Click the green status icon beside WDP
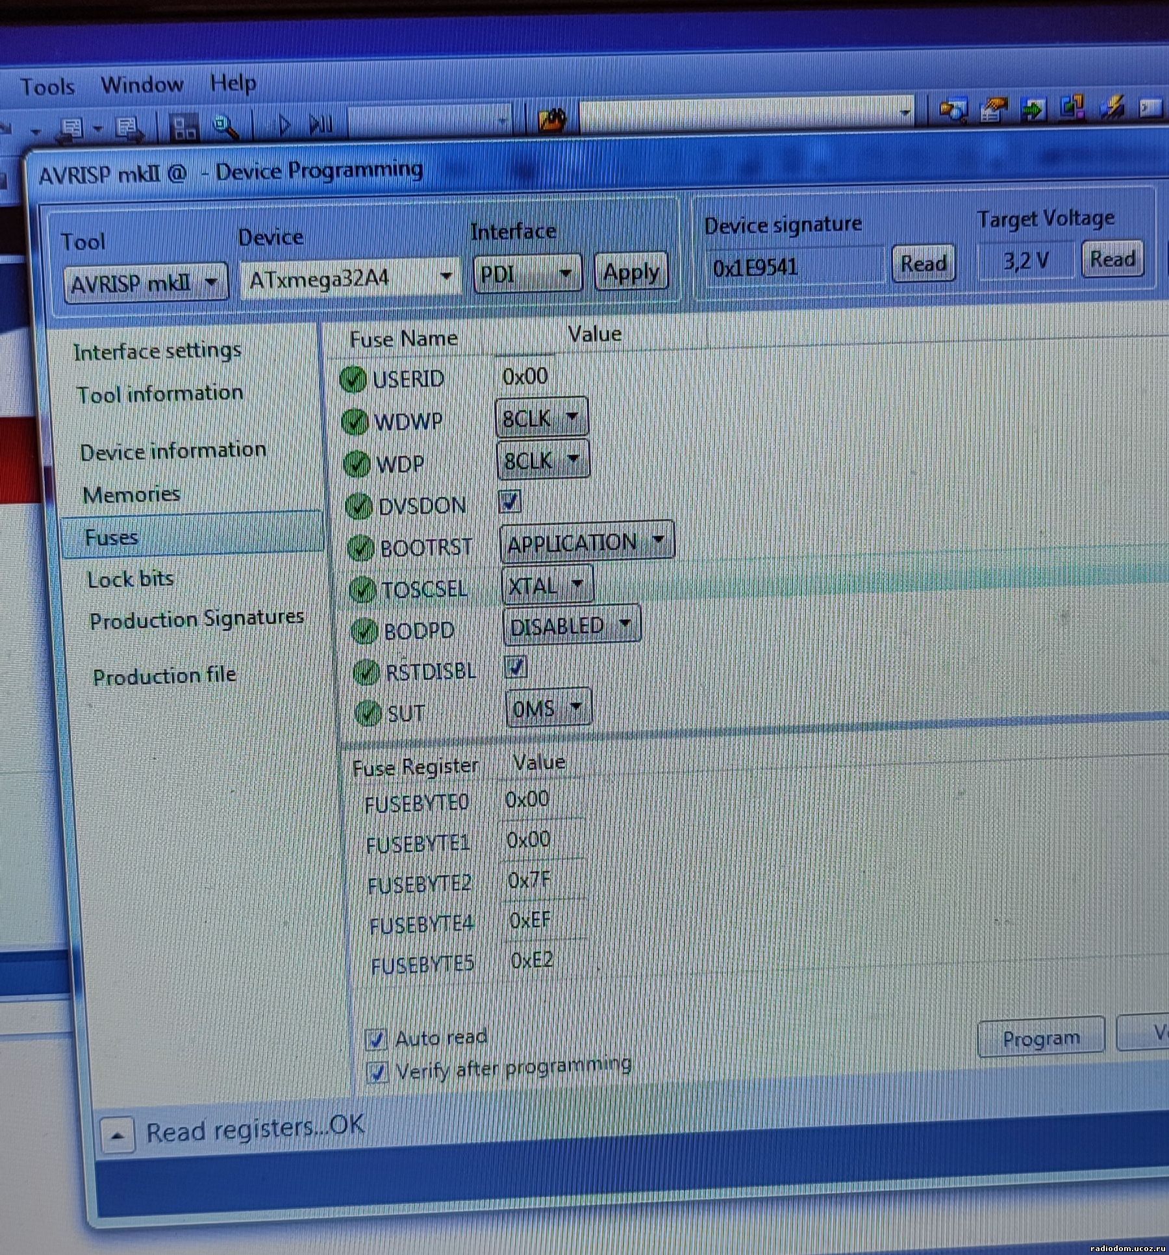This screenshot has height=1255, width=1169. click(x=357, y=464)
